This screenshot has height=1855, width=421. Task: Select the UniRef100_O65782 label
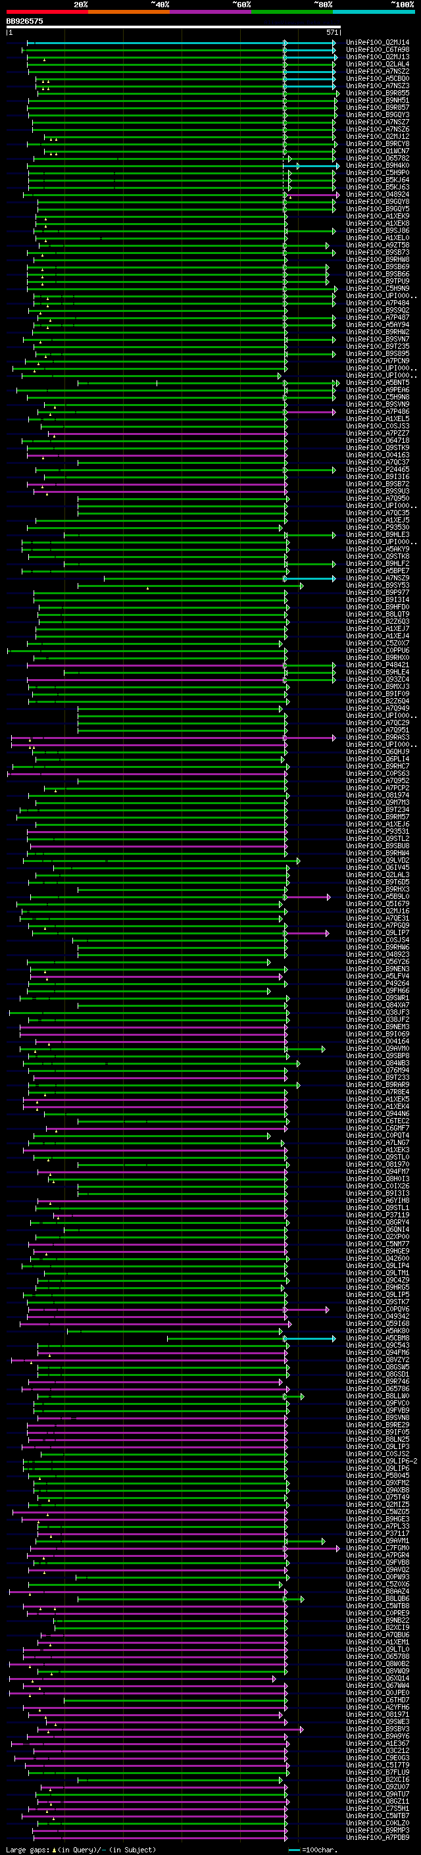(x=378, y=159)
